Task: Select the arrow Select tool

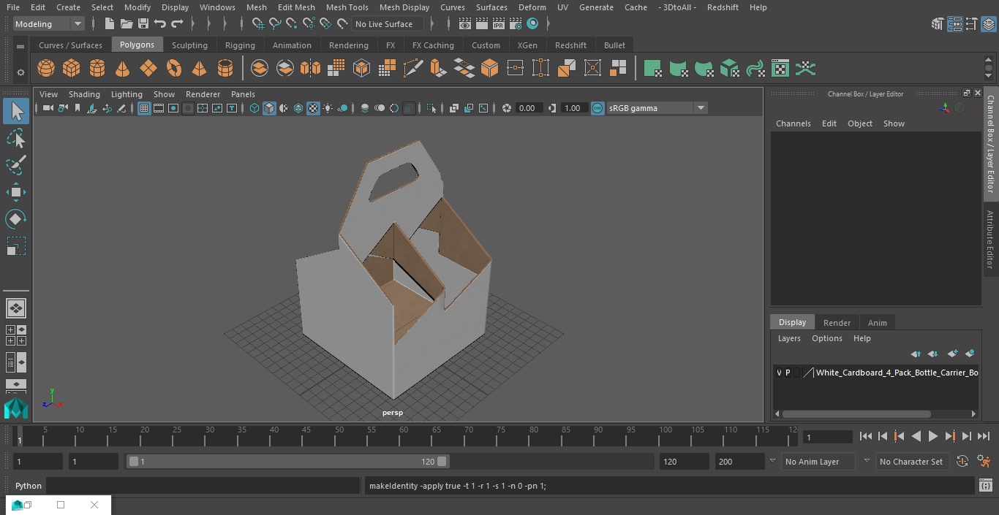Action: click(x=16, y=111)
